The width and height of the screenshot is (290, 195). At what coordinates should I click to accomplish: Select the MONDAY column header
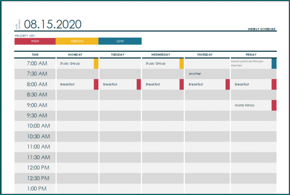75,55
